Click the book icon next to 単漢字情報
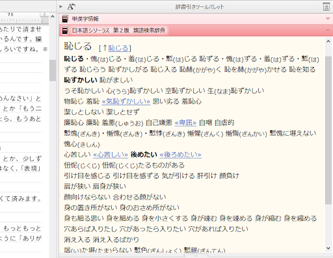This screenshot has width=333, height=258. point(65,19)
